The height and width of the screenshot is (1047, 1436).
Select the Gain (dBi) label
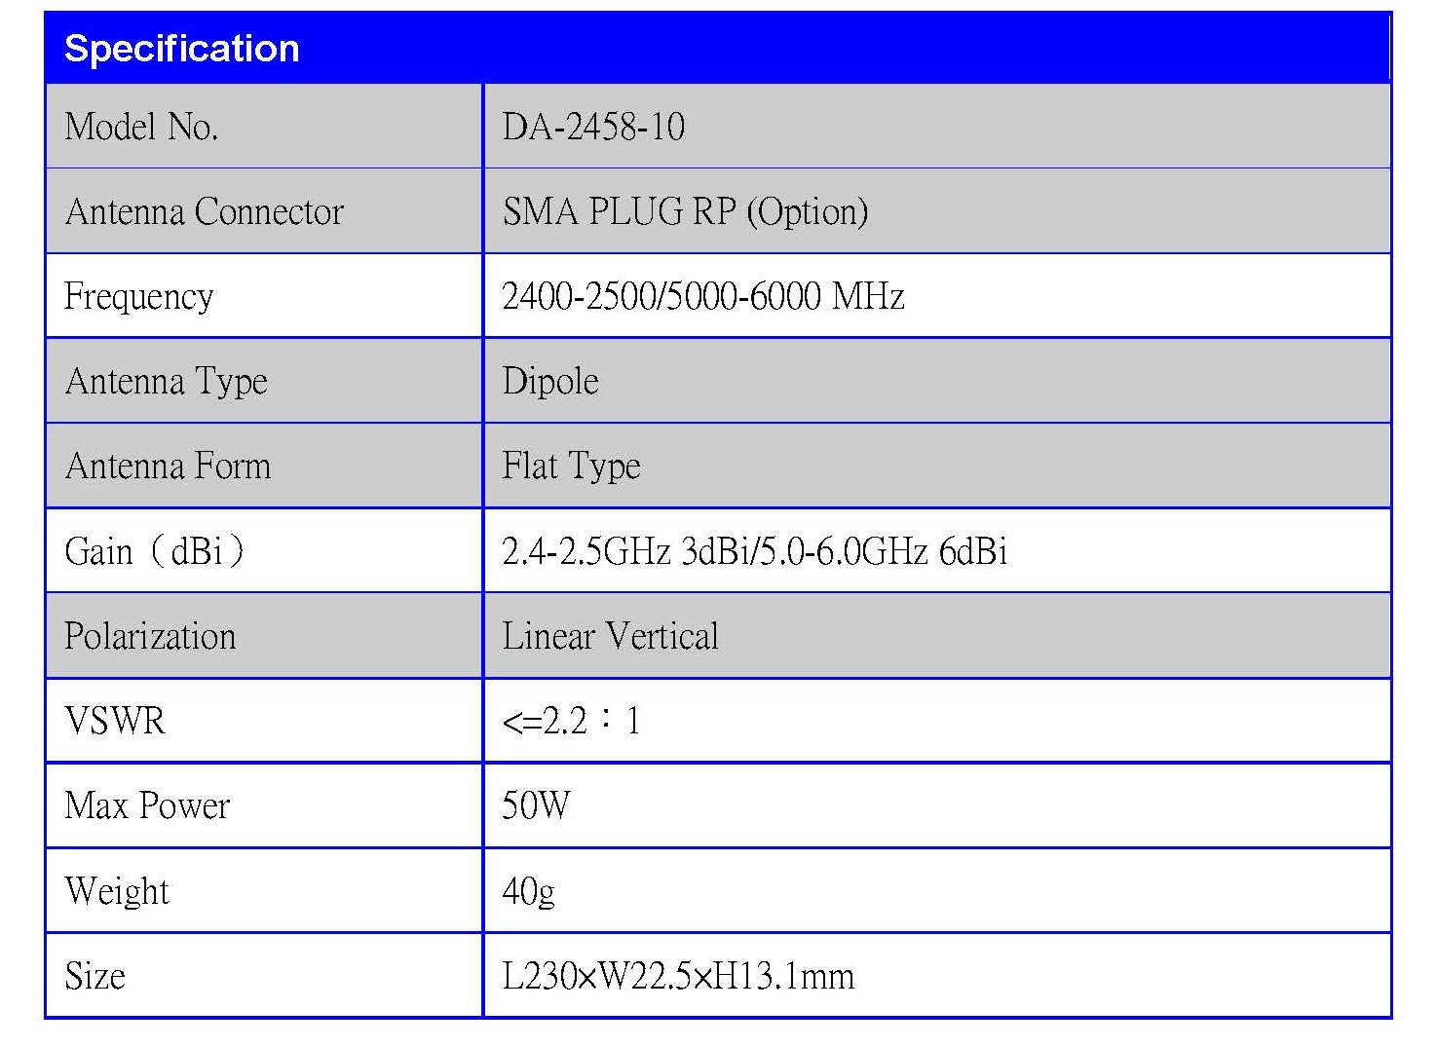pyautogui.click(x=154, y=551)
